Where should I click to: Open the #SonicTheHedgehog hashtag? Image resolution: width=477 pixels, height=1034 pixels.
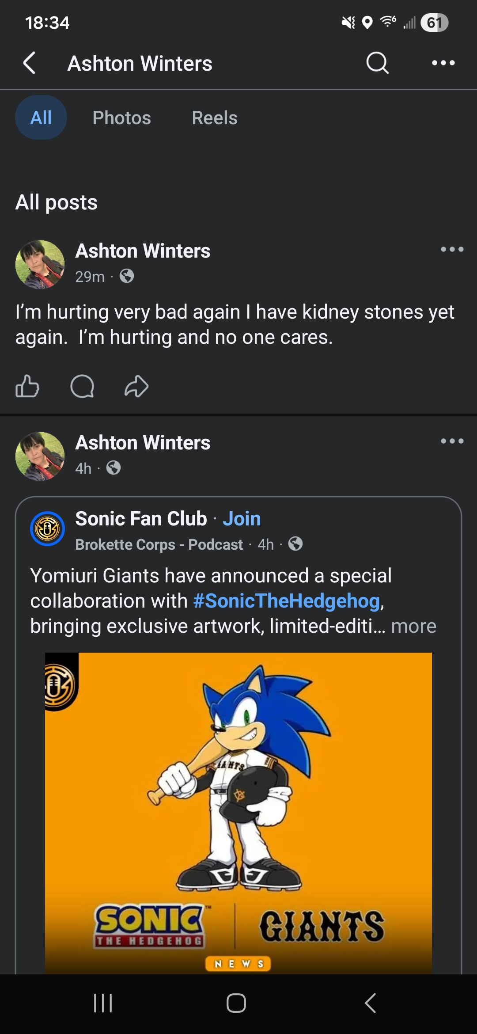click(287, 601)
